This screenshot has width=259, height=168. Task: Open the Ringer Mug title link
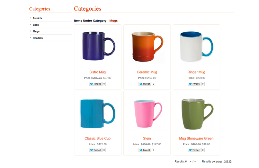click(196, 72)
